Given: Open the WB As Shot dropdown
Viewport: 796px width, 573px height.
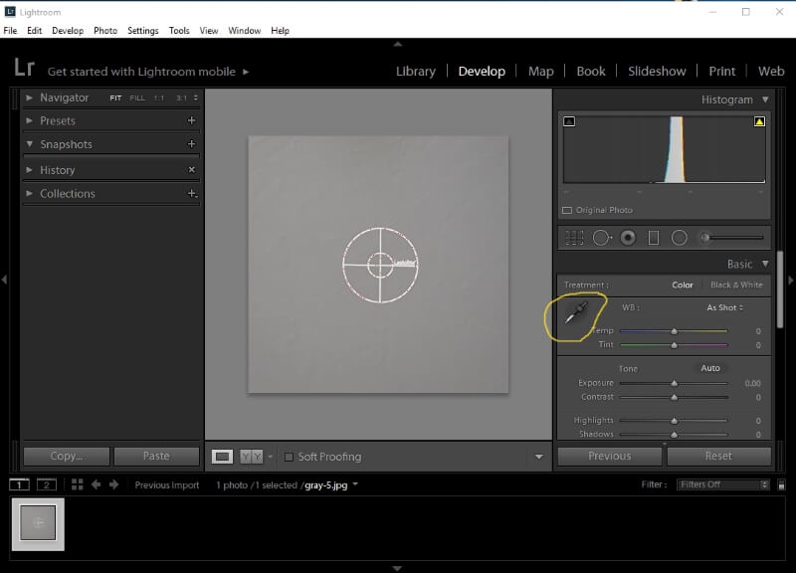Looking at the screenshot, I should [725, 307].
